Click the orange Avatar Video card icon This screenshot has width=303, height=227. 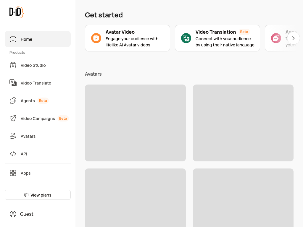click(96, 38)
